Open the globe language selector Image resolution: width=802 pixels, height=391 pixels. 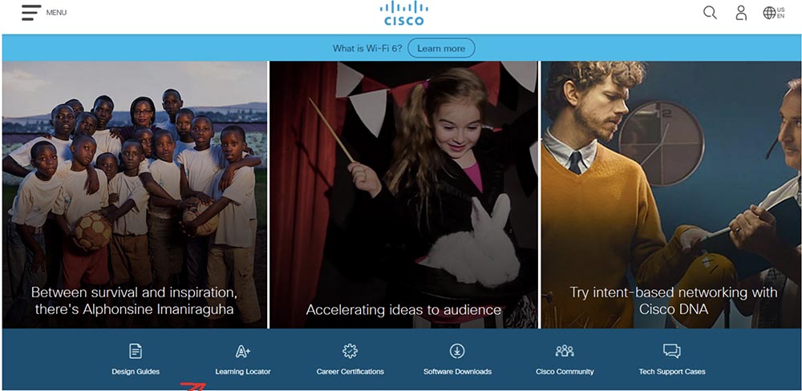769,13
